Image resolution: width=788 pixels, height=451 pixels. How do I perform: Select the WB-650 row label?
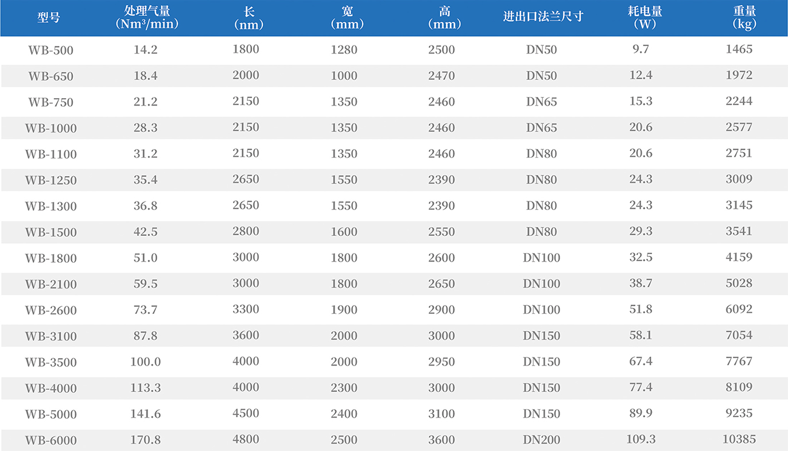51,76
